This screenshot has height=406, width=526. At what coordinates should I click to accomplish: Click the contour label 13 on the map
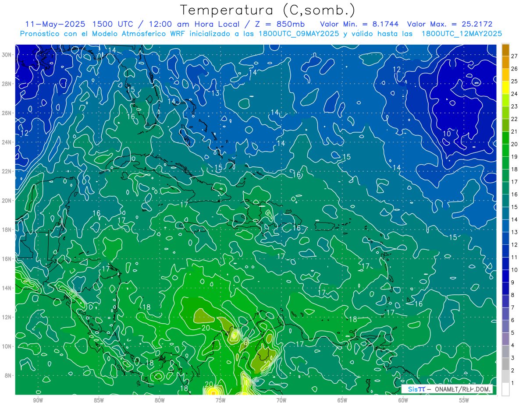pos(215,93)
